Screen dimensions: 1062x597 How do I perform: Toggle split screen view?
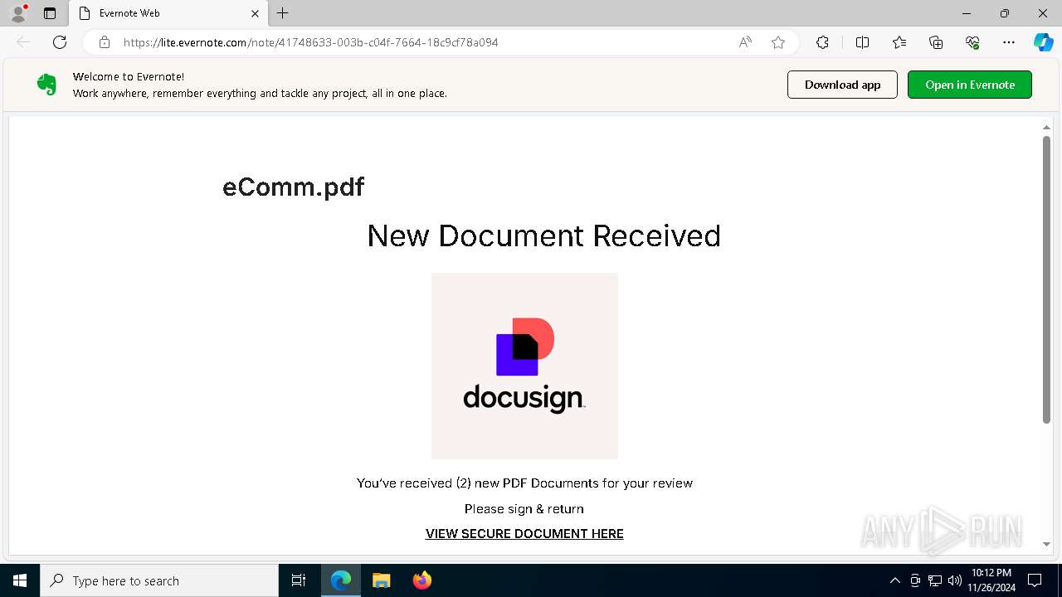(862, 42)
